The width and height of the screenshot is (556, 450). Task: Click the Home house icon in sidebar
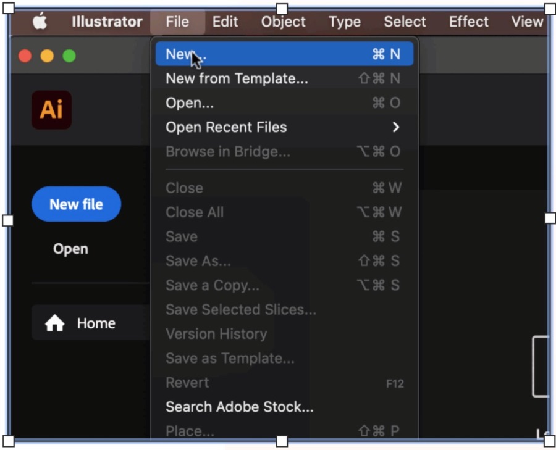(54, 323)
